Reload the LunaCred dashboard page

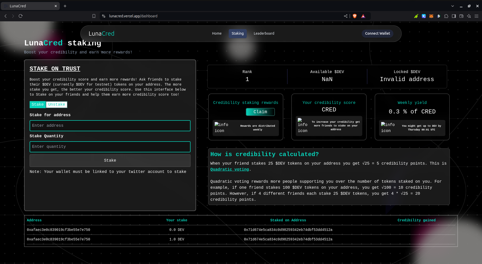click(21, 16)
